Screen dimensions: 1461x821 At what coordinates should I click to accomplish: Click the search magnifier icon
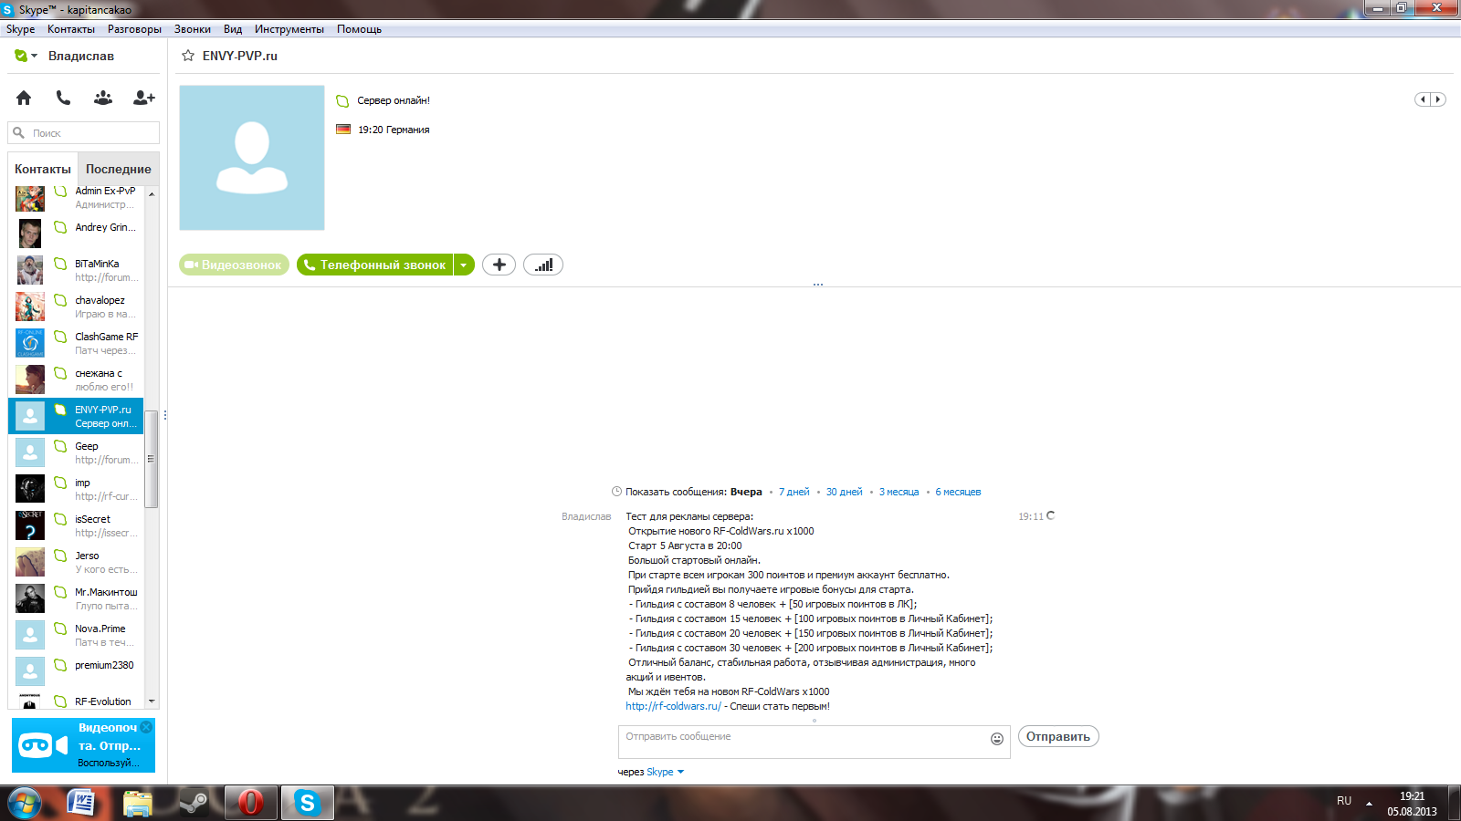(x=18, y=133)
